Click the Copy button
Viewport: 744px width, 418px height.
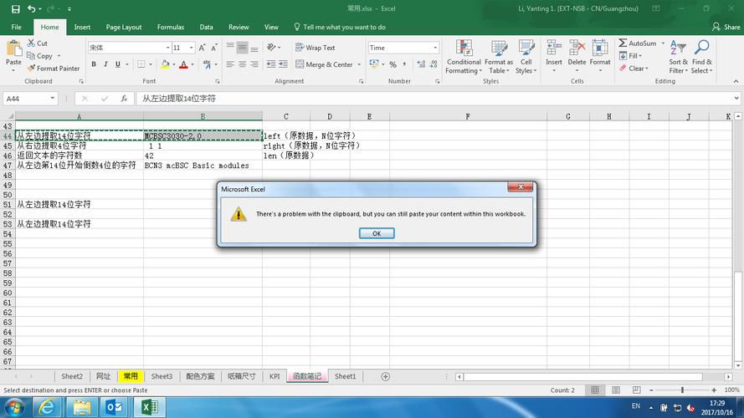click(x=40, y=56)
